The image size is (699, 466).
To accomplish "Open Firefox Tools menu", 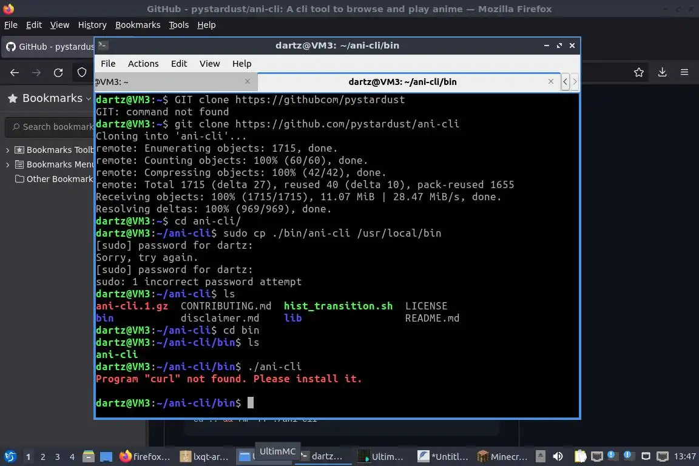I will (x=179, y=25).
